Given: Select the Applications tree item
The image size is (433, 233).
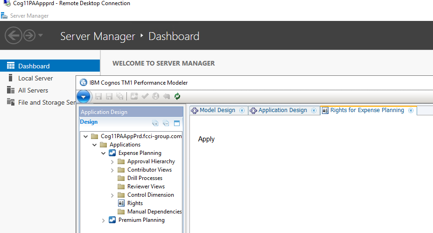Looking at the screenshot, I should (125, 145).
